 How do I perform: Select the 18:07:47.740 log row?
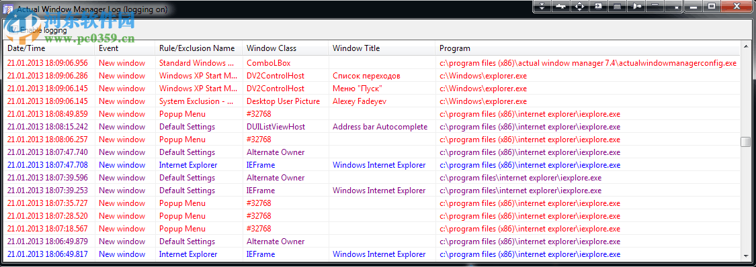click(x=372, y=152)
